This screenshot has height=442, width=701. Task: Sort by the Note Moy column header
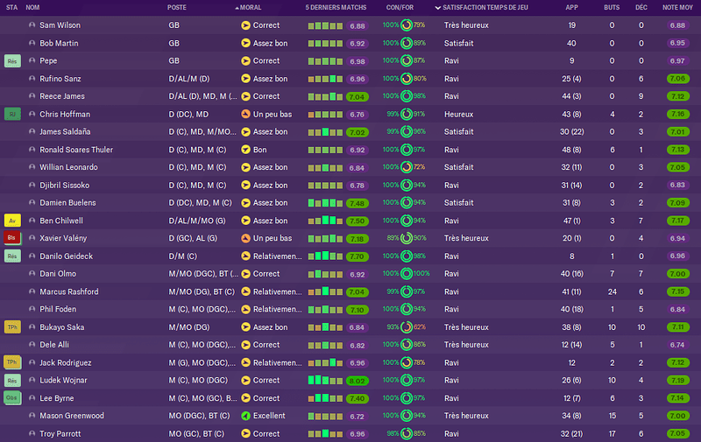[x=677, y=8]
